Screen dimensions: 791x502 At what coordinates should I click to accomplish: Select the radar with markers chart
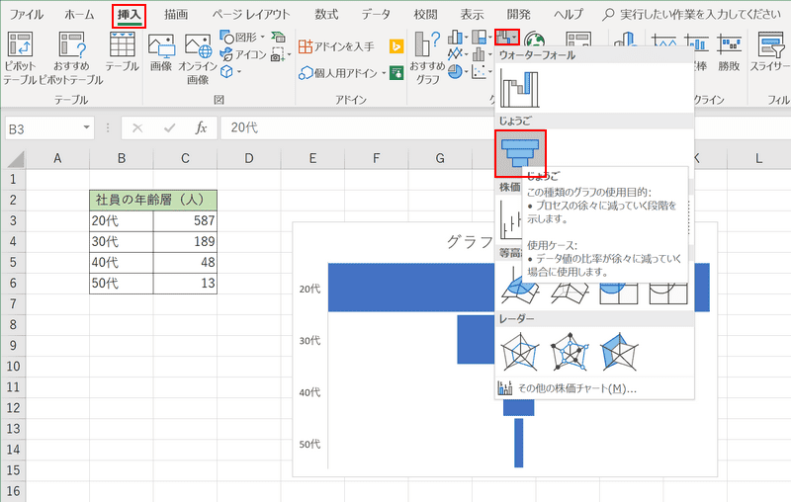click(x=570, y=351)
